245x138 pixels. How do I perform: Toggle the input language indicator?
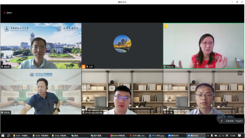click(227, 136)
